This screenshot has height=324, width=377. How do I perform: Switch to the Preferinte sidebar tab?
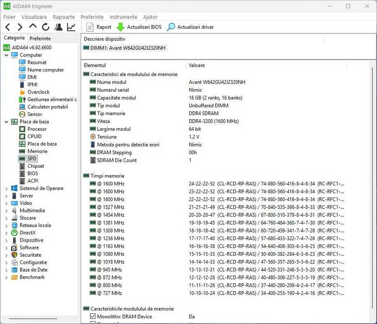coord(40,38)
